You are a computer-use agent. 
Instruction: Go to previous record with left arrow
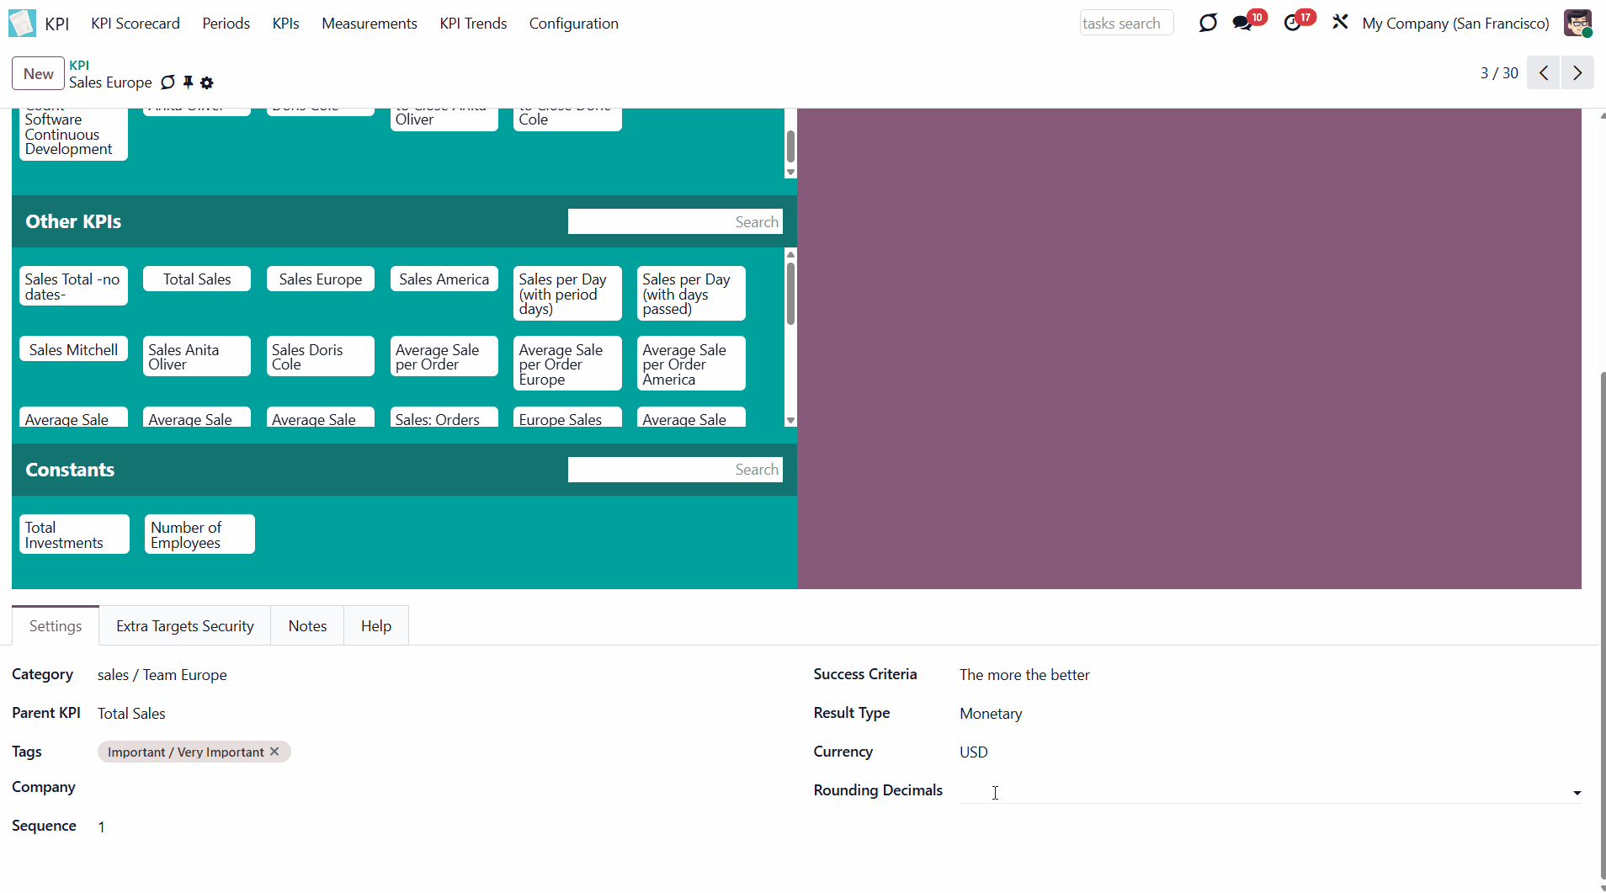click(1544, 73)
